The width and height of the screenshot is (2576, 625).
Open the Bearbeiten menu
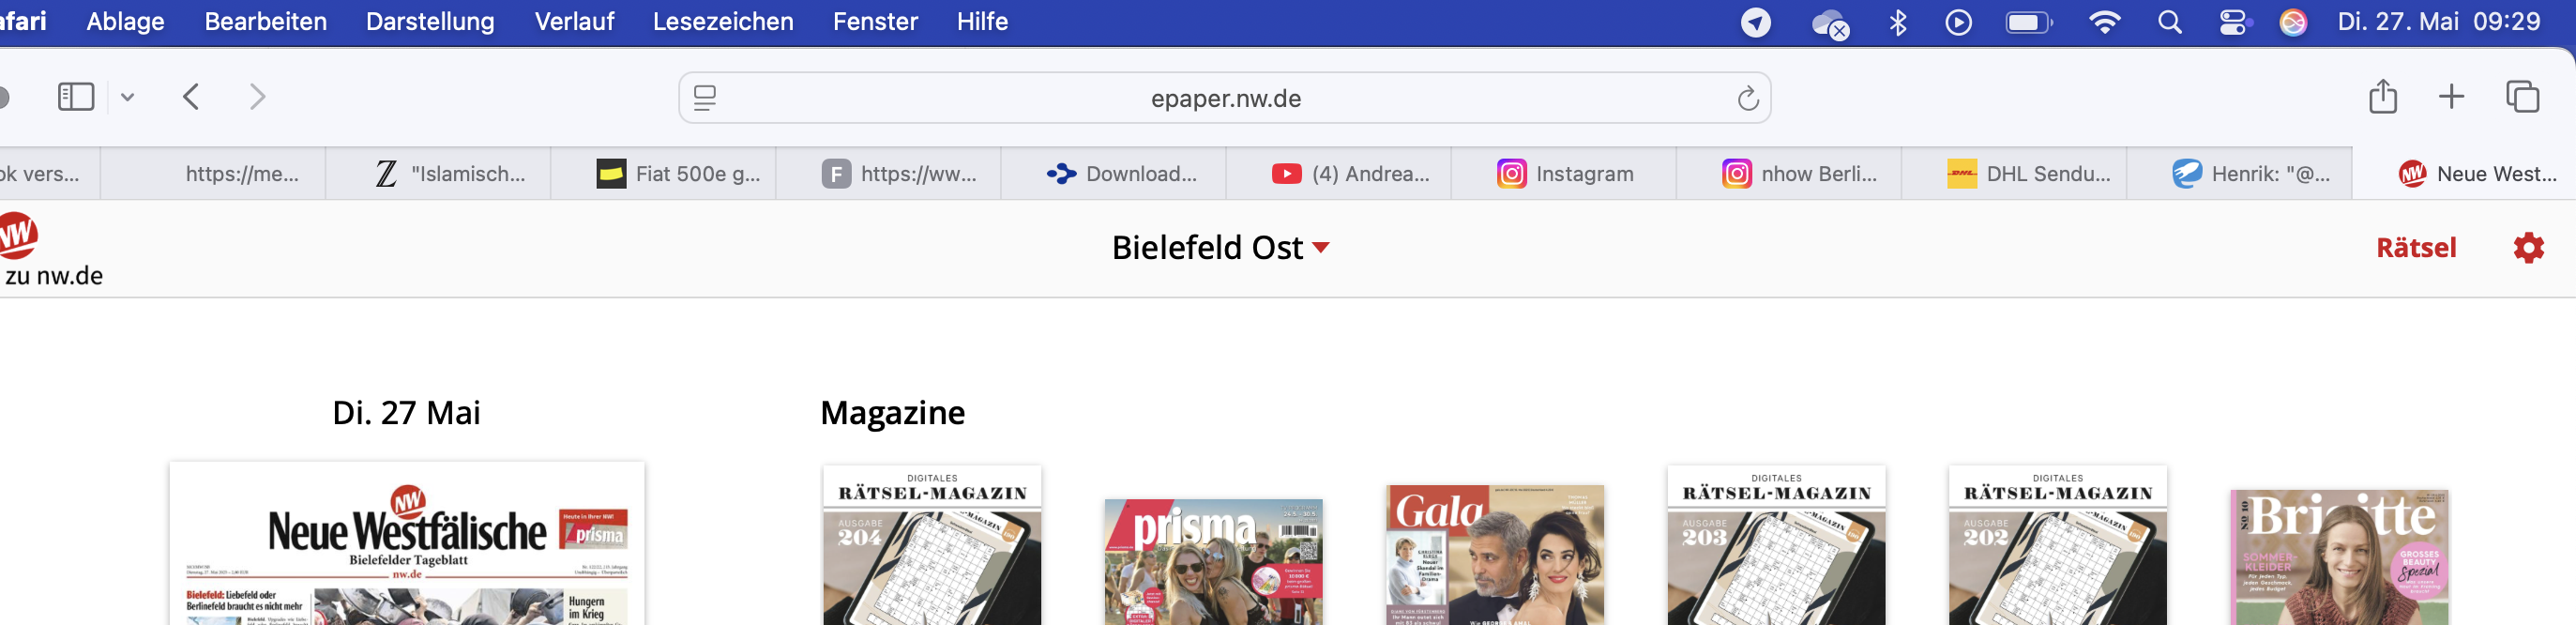coord(265,21)
